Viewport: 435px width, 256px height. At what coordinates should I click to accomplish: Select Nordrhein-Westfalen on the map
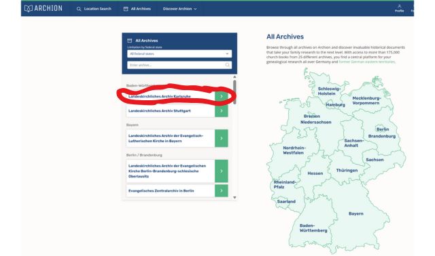tap(294, 150)
